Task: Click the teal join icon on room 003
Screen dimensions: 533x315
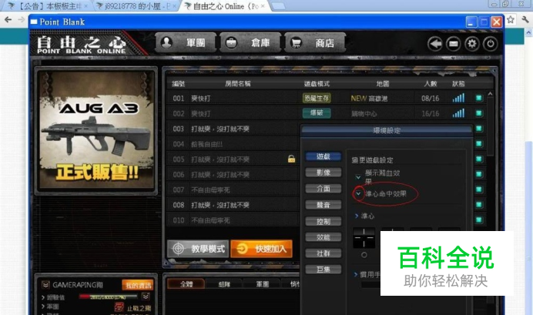Action: click(479, 129)
